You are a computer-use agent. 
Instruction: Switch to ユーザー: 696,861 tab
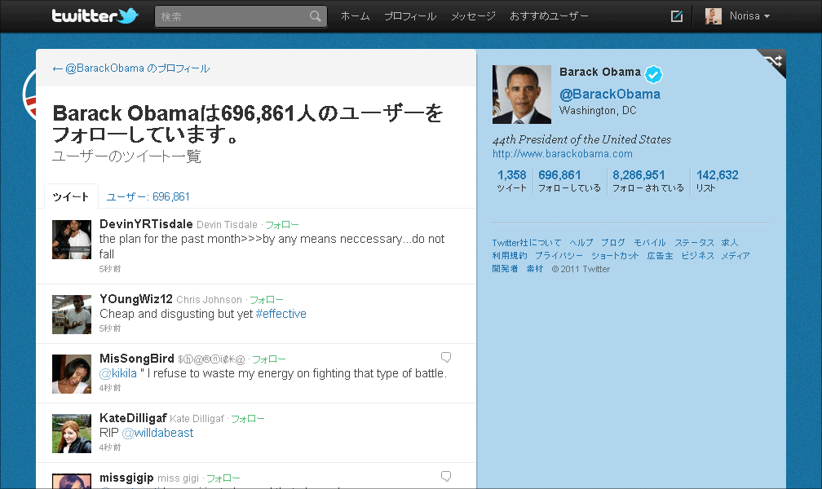(148, 196)
